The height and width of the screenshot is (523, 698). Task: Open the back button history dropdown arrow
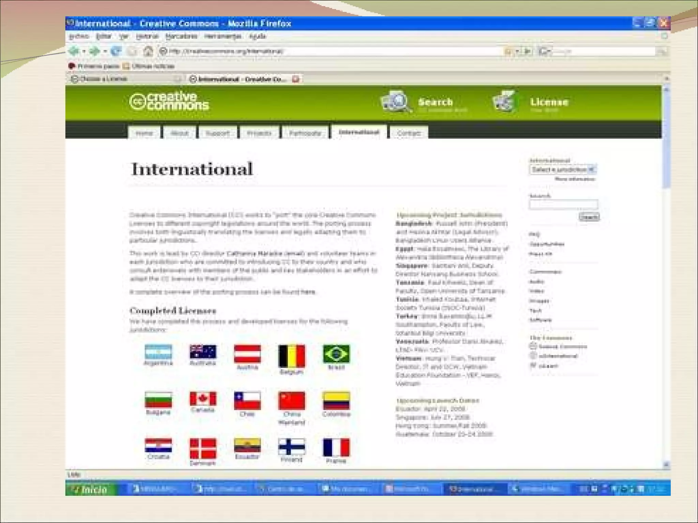[x=84, y=51]
